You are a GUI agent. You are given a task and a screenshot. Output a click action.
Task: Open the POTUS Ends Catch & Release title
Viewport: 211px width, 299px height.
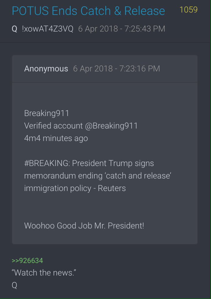tap(88, 11)
